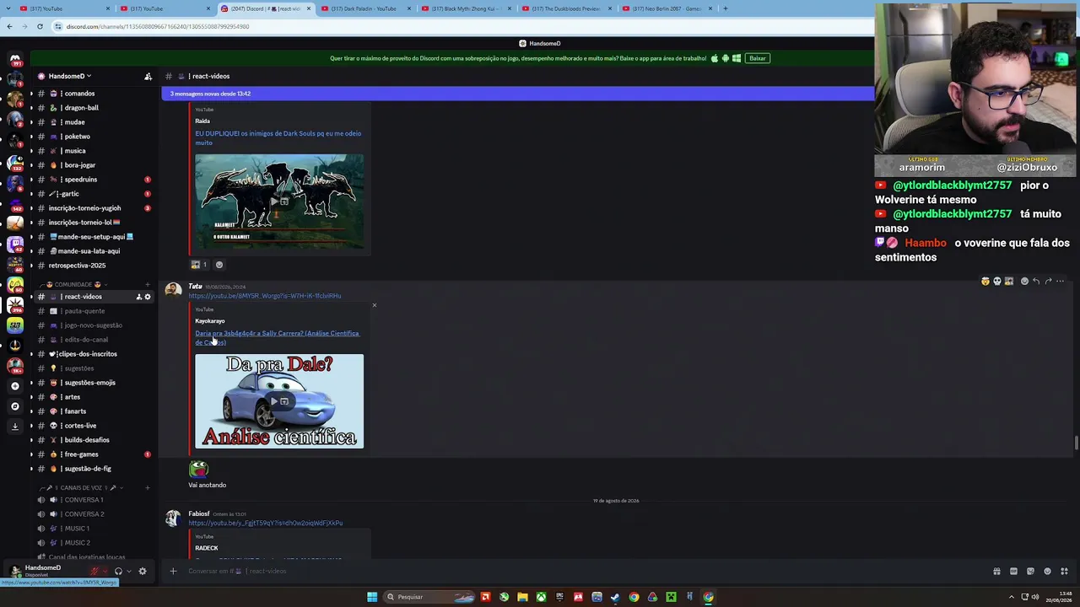Open emoji picker on Tutu's message toolbar
This screenshot has width=1080, height=607.
[1024, 282]
